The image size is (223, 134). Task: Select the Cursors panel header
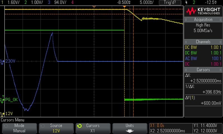tap(203, 70)
